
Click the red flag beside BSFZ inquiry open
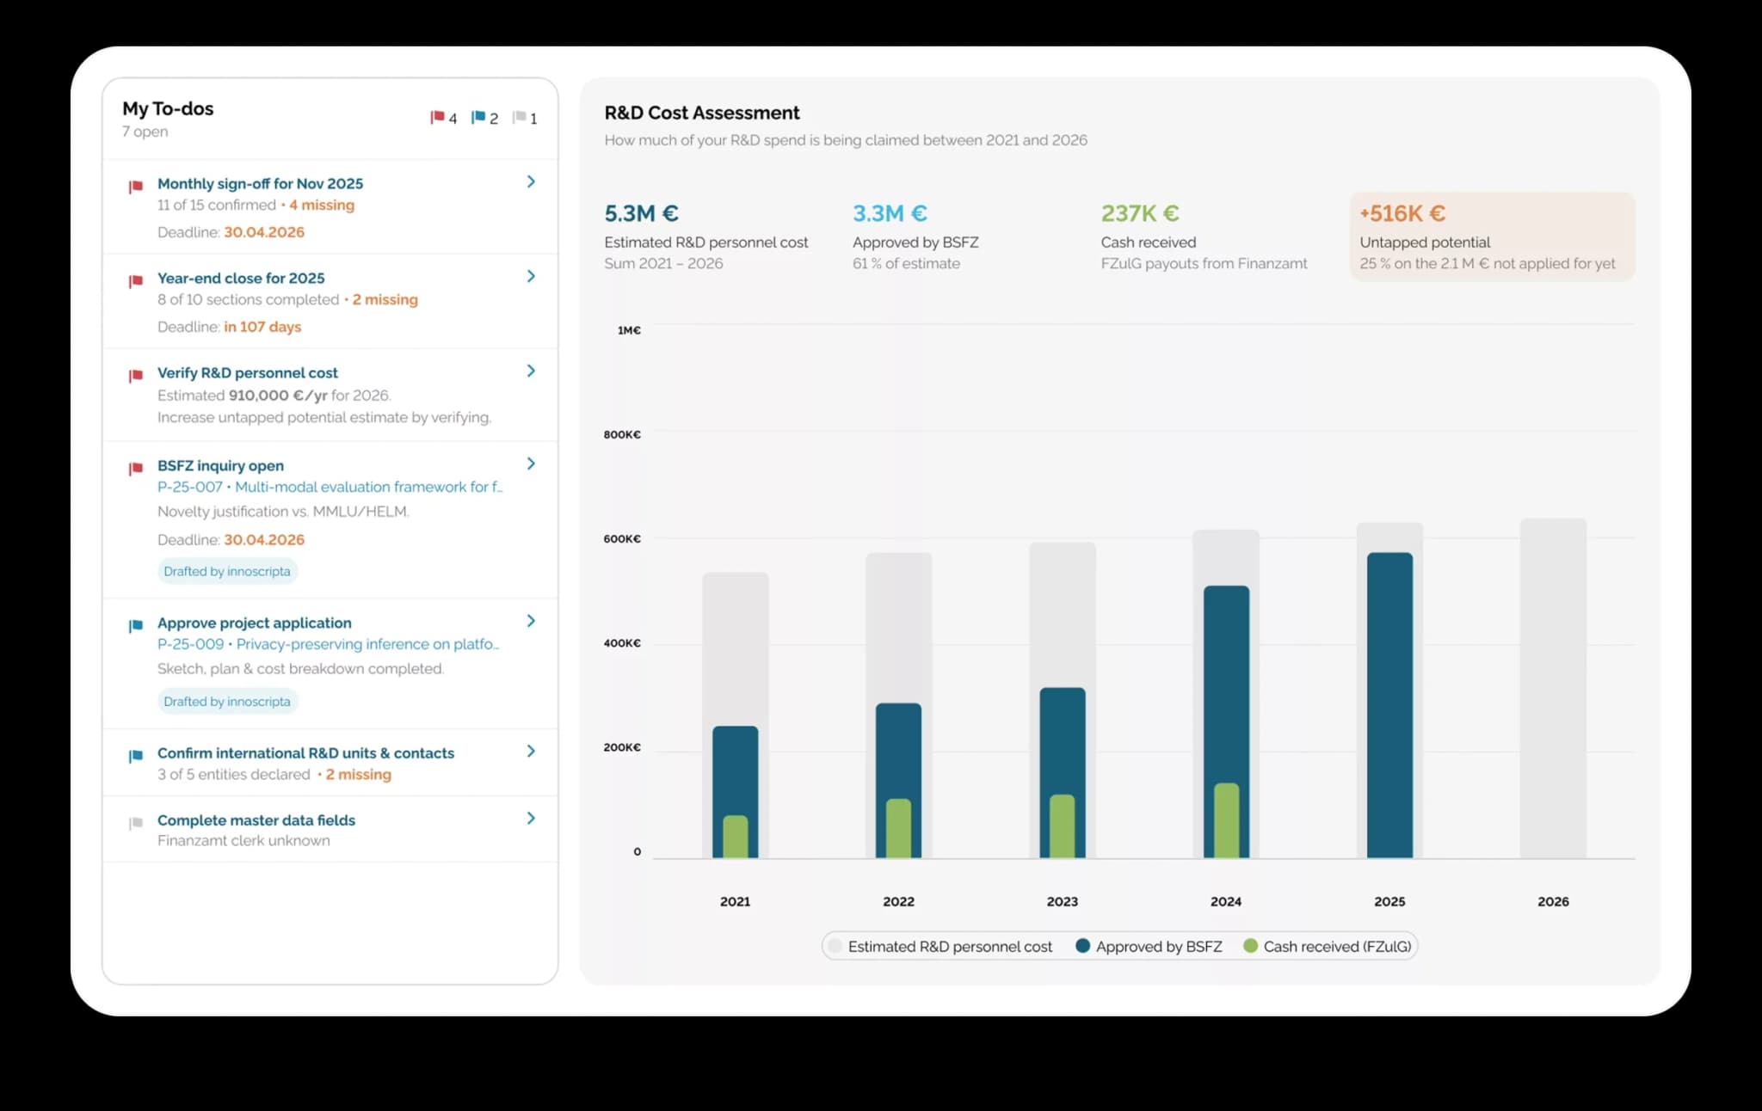point(135,469)
